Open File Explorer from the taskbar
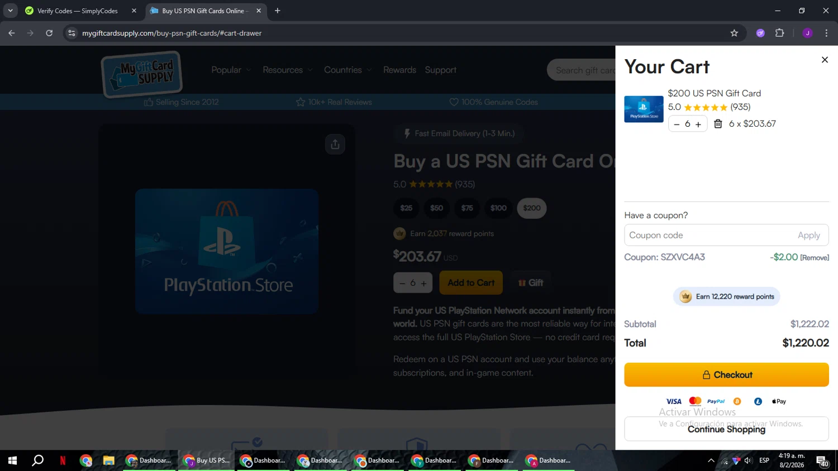Viewport: 838px width, 471px height. pos(108,460)
